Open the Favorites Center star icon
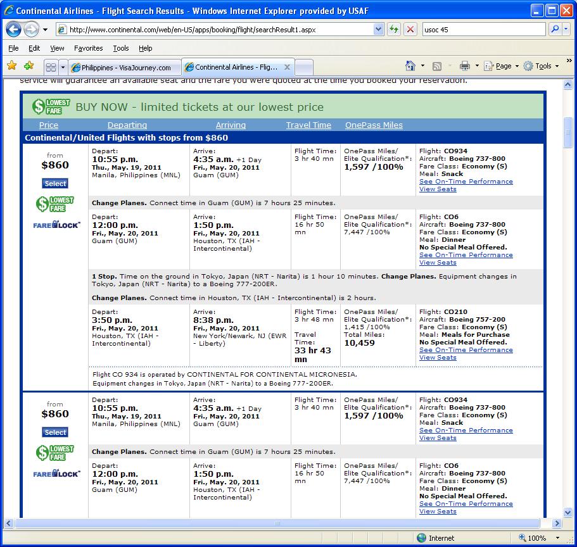 coord(12,66)
